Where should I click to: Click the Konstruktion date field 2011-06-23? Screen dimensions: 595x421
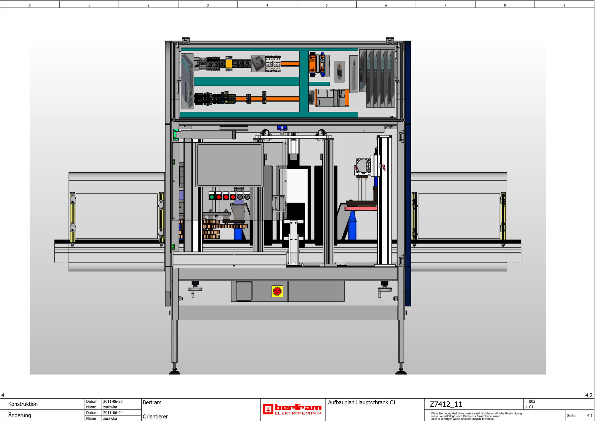[x=113, y=401]
